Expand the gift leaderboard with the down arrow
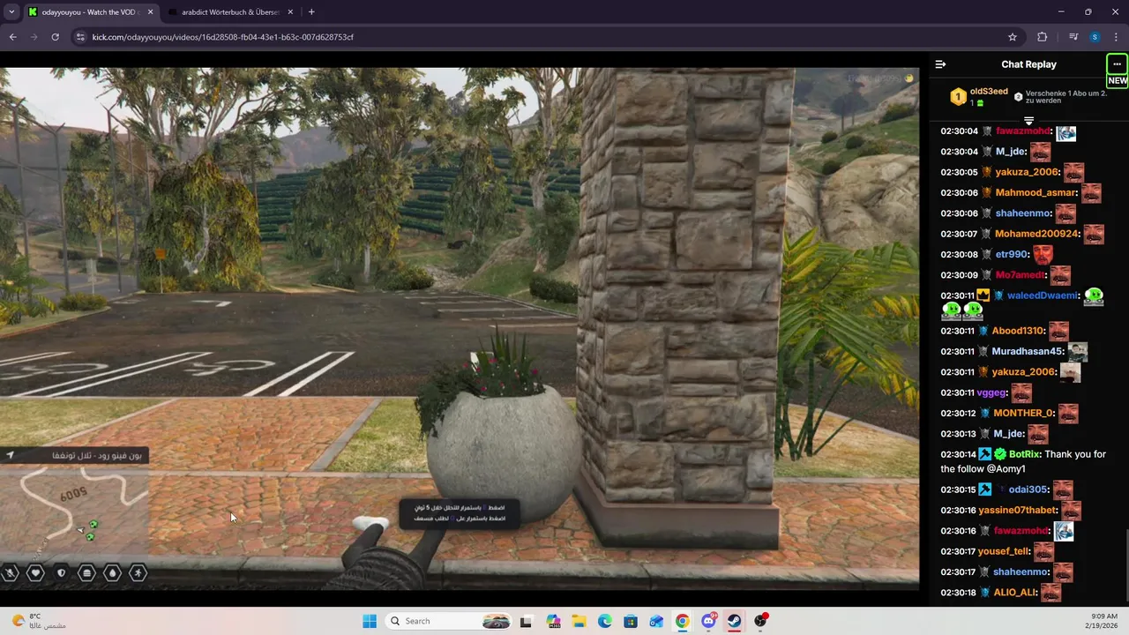Viewport: 1129px width, 635px height. click(1028, 120)
